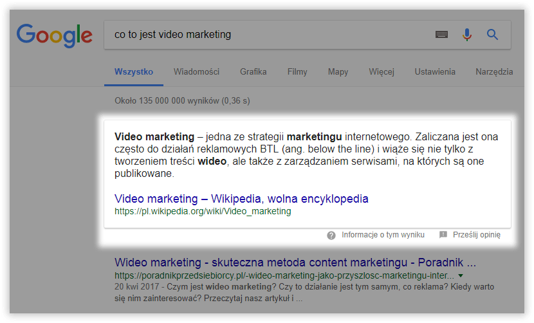
Task: Click the poradnikprzedsiebiorcy.pl green URL
Action: click(x=284, y=275)
